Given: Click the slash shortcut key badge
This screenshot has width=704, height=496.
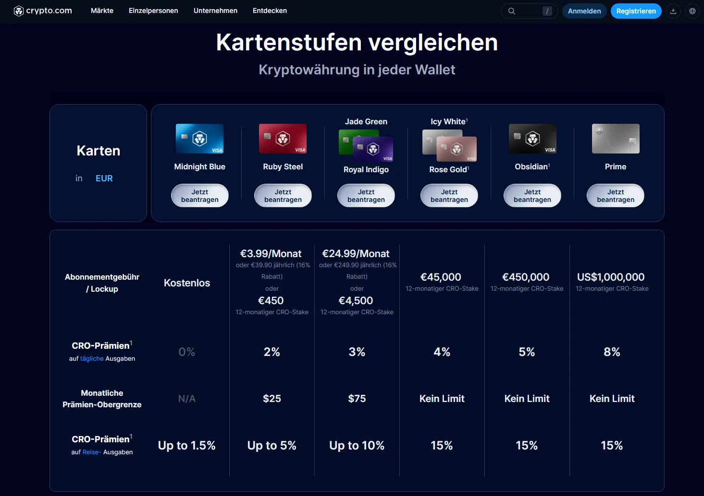Looking at the screenshot, I should tap(547, 11).
